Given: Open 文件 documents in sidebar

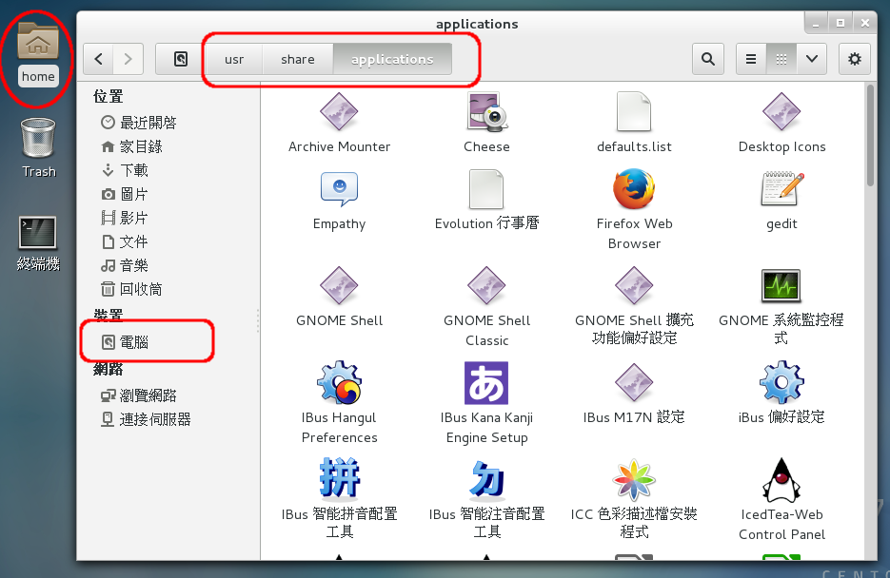Looking at the screenshot, I should (125, 242).
